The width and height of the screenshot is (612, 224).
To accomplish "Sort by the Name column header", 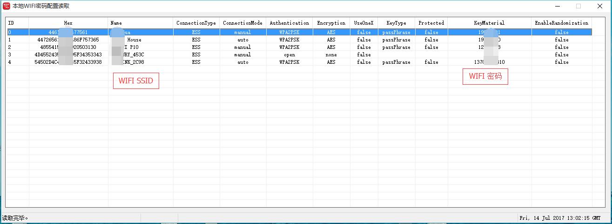I will click(141, 23).
